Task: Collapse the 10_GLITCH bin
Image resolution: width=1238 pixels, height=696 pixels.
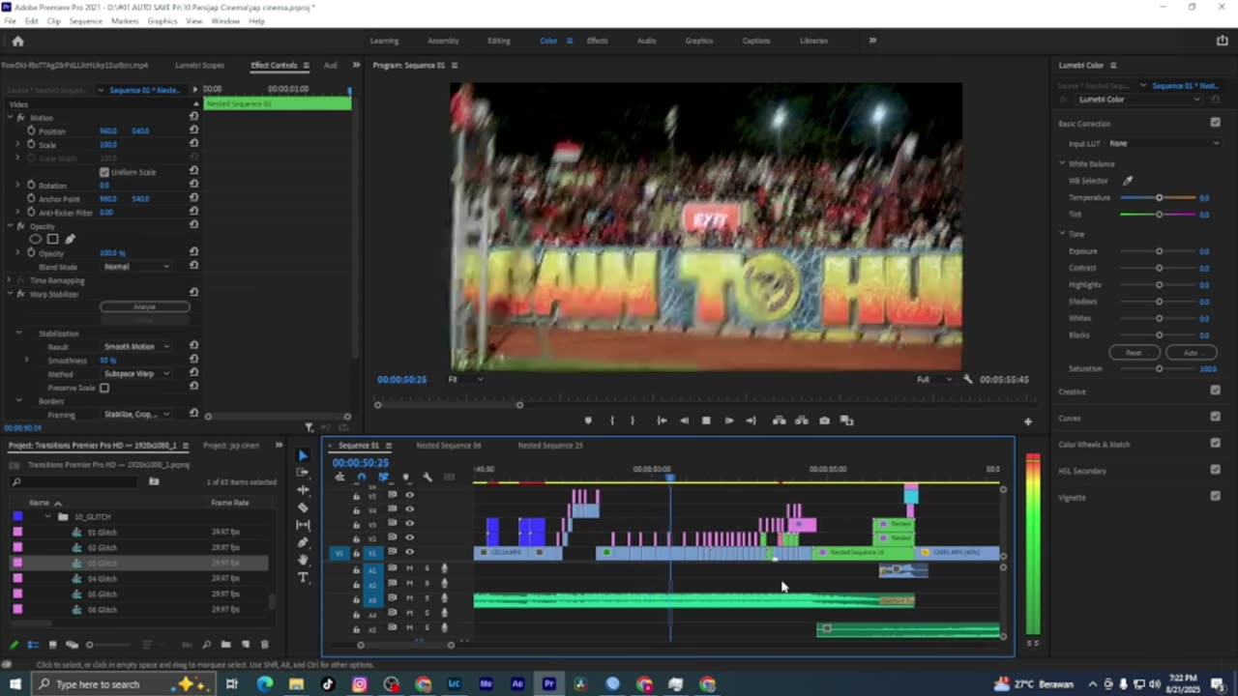Action: point(49,517)
